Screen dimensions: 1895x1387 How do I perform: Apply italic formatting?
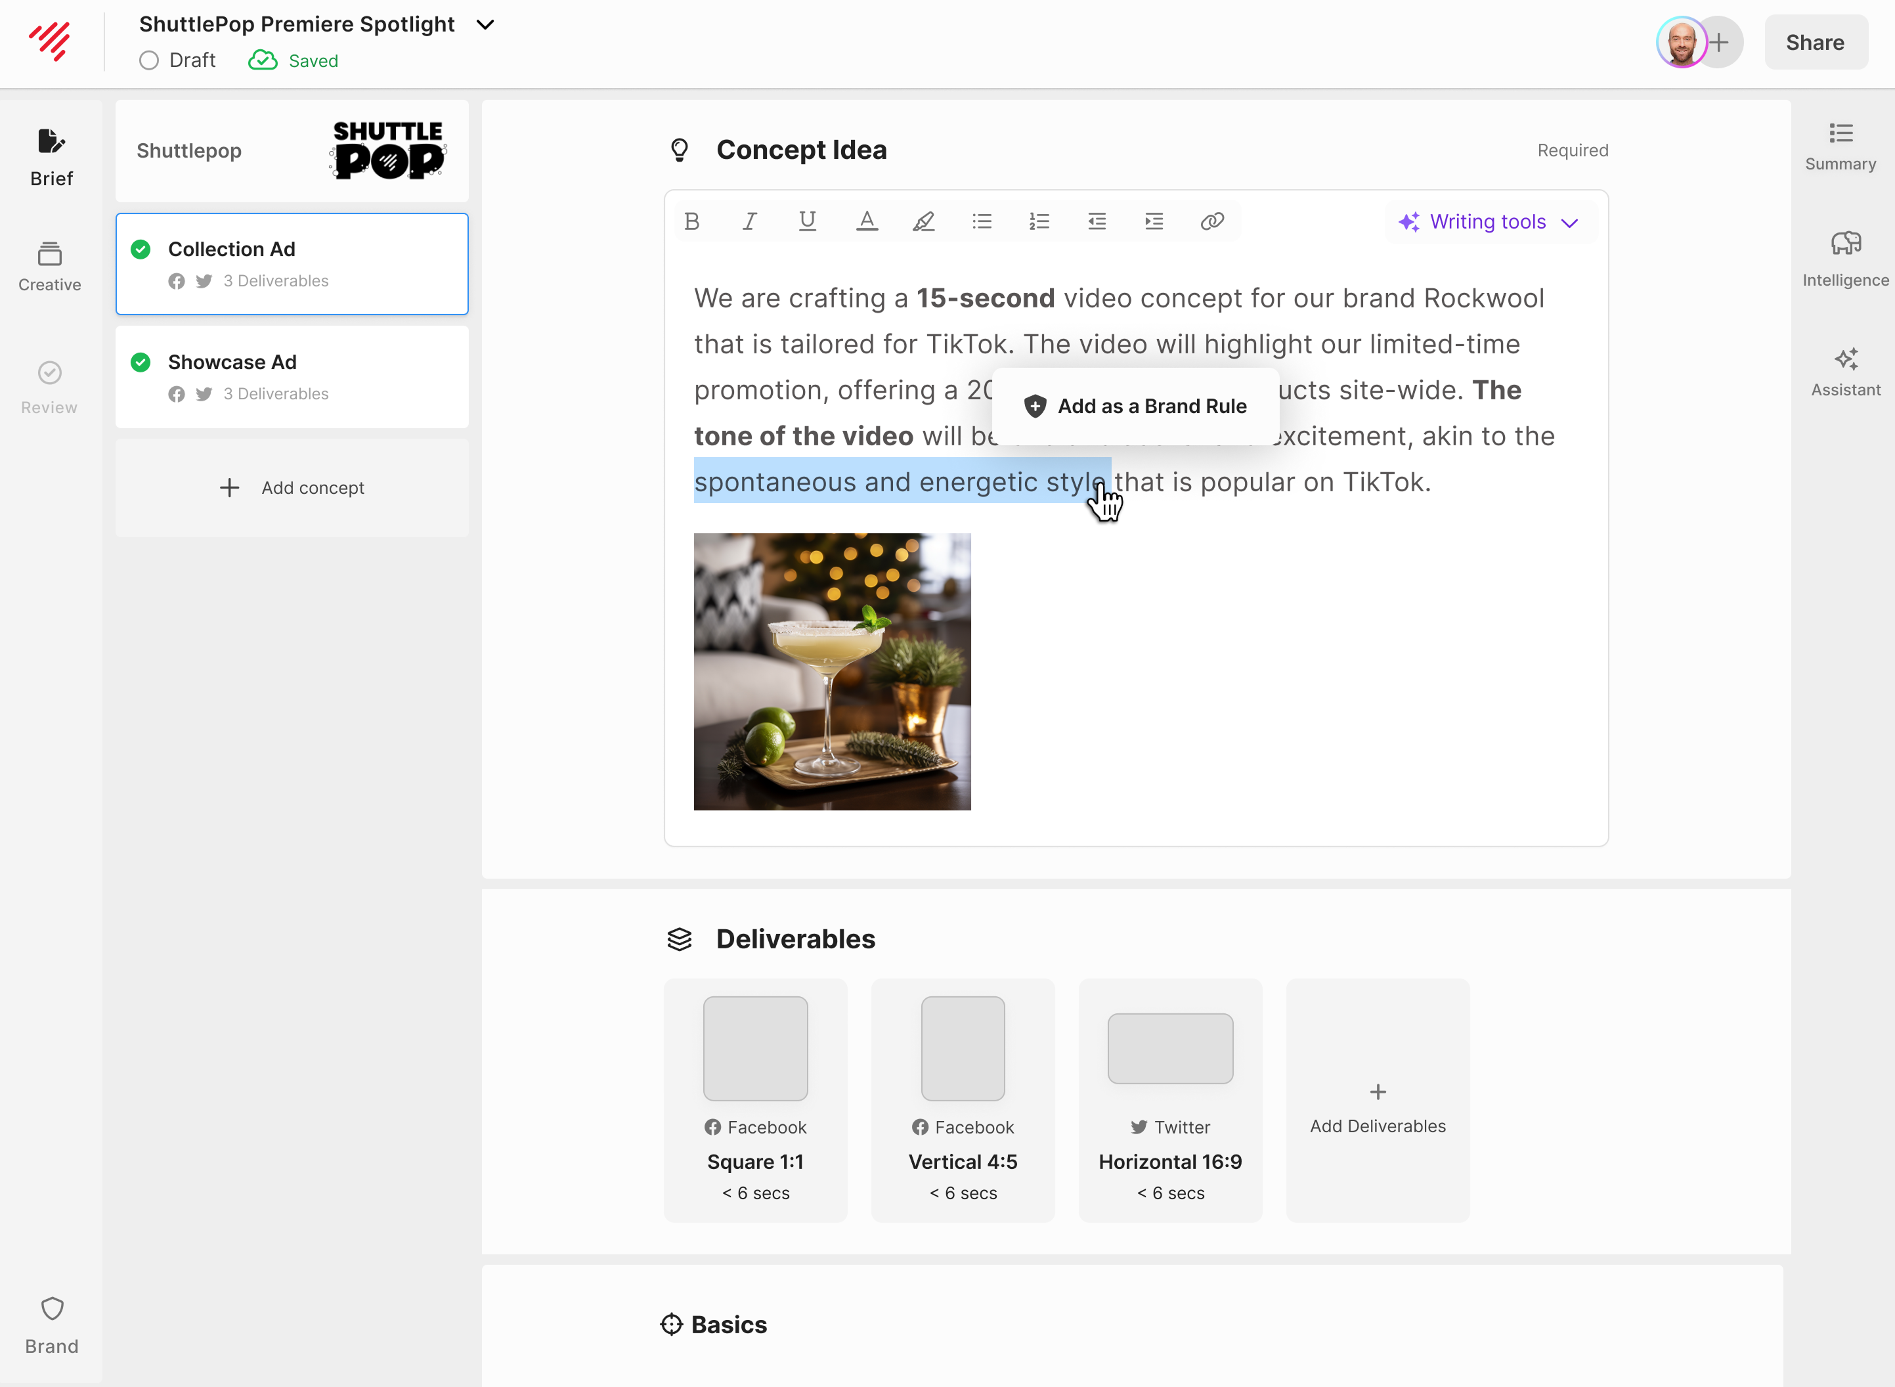coord(749,222)
